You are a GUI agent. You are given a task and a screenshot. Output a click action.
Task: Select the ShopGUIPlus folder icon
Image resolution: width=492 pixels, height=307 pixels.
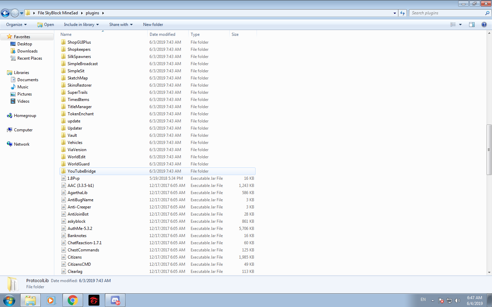[64, 42]
